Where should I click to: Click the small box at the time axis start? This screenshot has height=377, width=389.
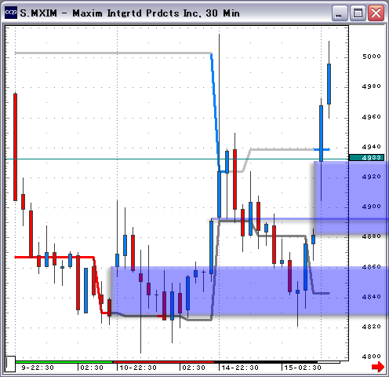[x=10, y=364]
